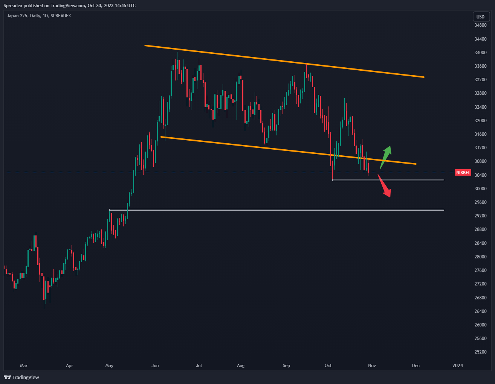Click the 29200 price axis label
The image size is (495, 384).
(x=481, y=216)
